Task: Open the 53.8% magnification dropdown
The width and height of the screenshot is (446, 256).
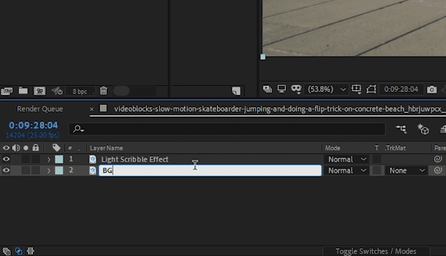Action: pyautogui.click(x=326, y=89)
